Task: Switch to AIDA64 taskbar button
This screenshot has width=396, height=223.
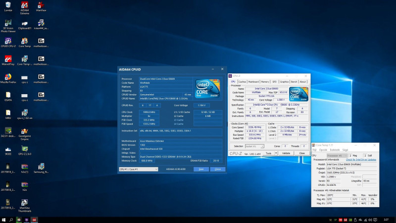Action: coord(34,220)
